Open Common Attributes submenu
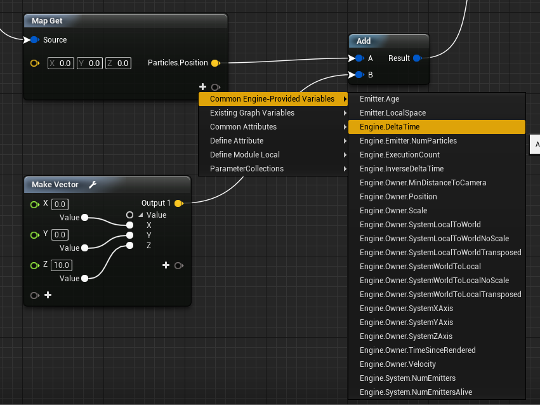The image size is (540, 405). [273, 127]
